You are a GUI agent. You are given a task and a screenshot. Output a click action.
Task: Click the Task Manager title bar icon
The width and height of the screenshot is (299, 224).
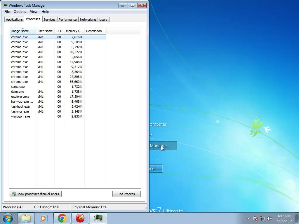[x=5, y=5]
